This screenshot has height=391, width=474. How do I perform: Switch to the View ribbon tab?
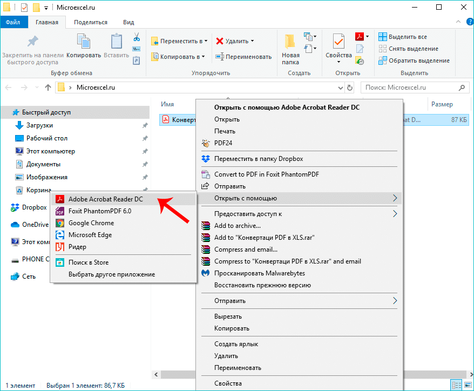(x=128, y=22)
